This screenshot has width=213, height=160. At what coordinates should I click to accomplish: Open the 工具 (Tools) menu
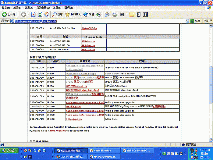coord(57,7)
